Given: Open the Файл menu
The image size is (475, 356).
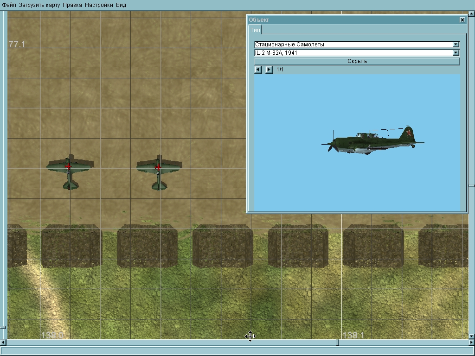Looking at the screenshot, I should tap(9, 5).
